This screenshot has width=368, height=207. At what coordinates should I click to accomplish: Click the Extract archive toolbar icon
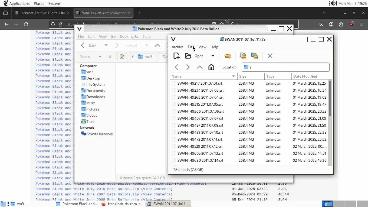pyautogui.click(x=228, y=56)
